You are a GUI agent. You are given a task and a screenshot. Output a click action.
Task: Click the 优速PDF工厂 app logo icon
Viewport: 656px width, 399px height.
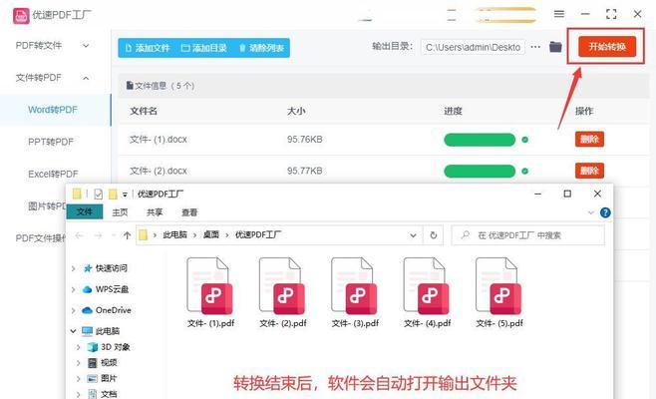[x=21, y=16]
